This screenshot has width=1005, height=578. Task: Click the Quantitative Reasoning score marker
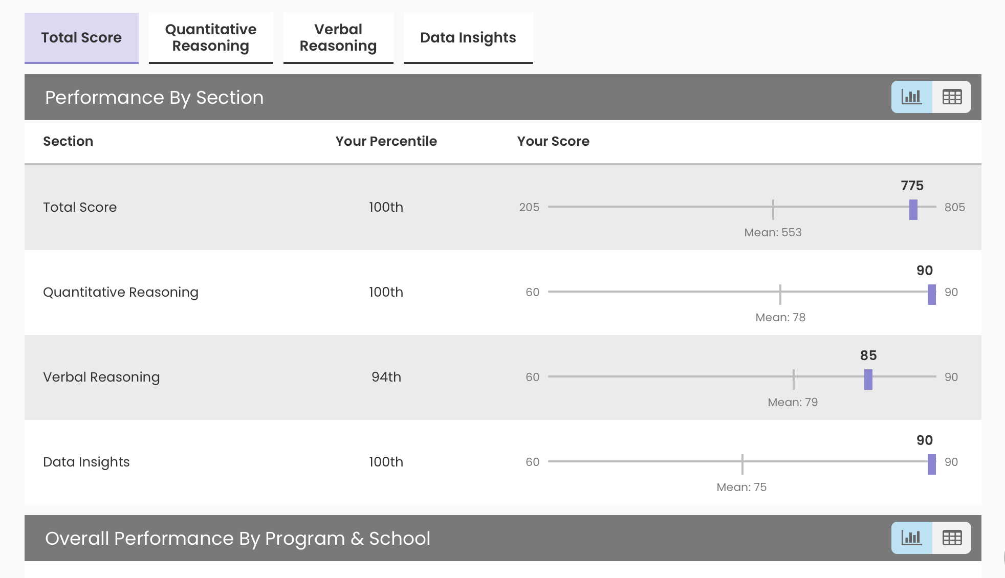(x=932, y=295)
